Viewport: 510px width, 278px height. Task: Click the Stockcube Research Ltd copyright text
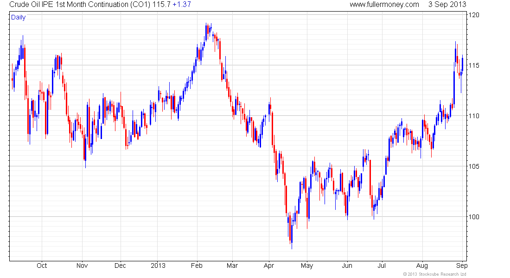coord(434,274)
